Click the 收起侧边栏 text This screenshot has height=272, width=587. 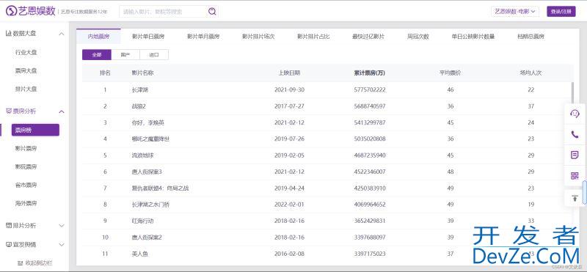(x=39, y=263)
